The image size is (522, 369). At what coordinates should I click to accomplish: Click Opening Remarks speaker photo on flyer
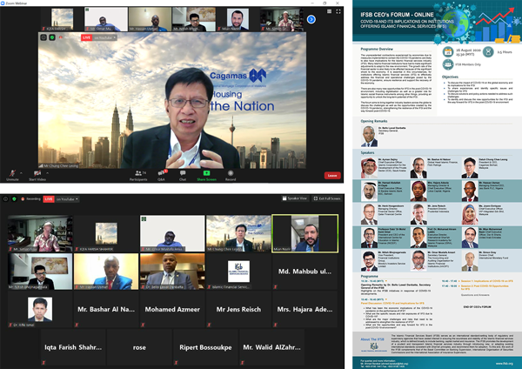(x=369, y=137)
